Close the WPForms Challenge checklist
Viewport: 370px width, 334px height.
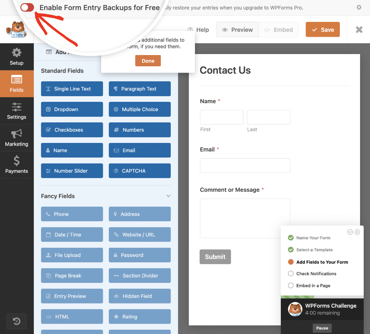(x=357, y=232)
